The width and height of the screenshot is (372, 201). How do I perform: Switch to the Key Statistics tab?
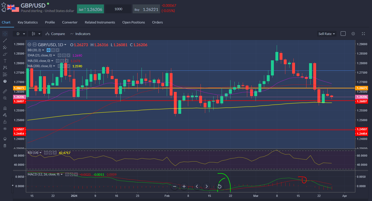(x=28, y=22)
